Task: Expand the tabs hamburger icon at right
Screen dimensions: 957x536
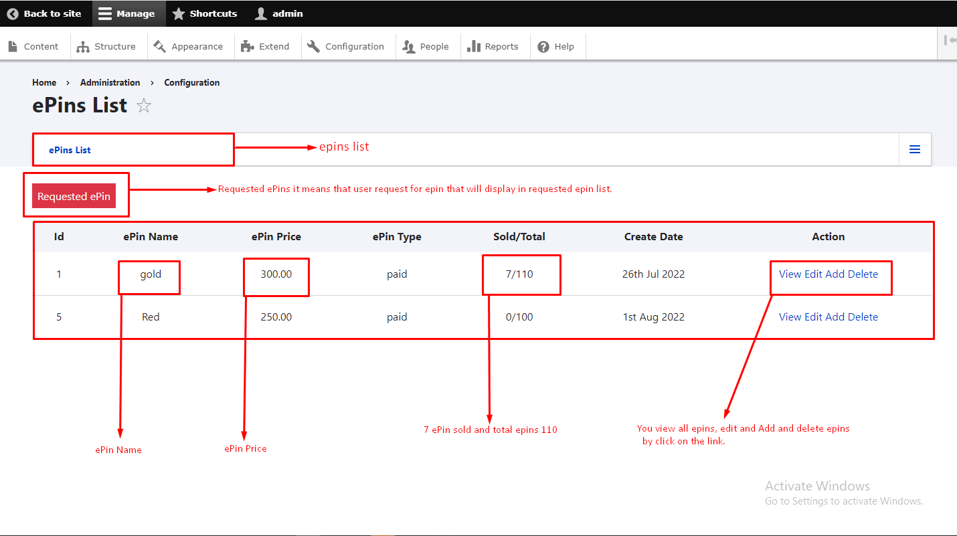Action: (914, 149)
